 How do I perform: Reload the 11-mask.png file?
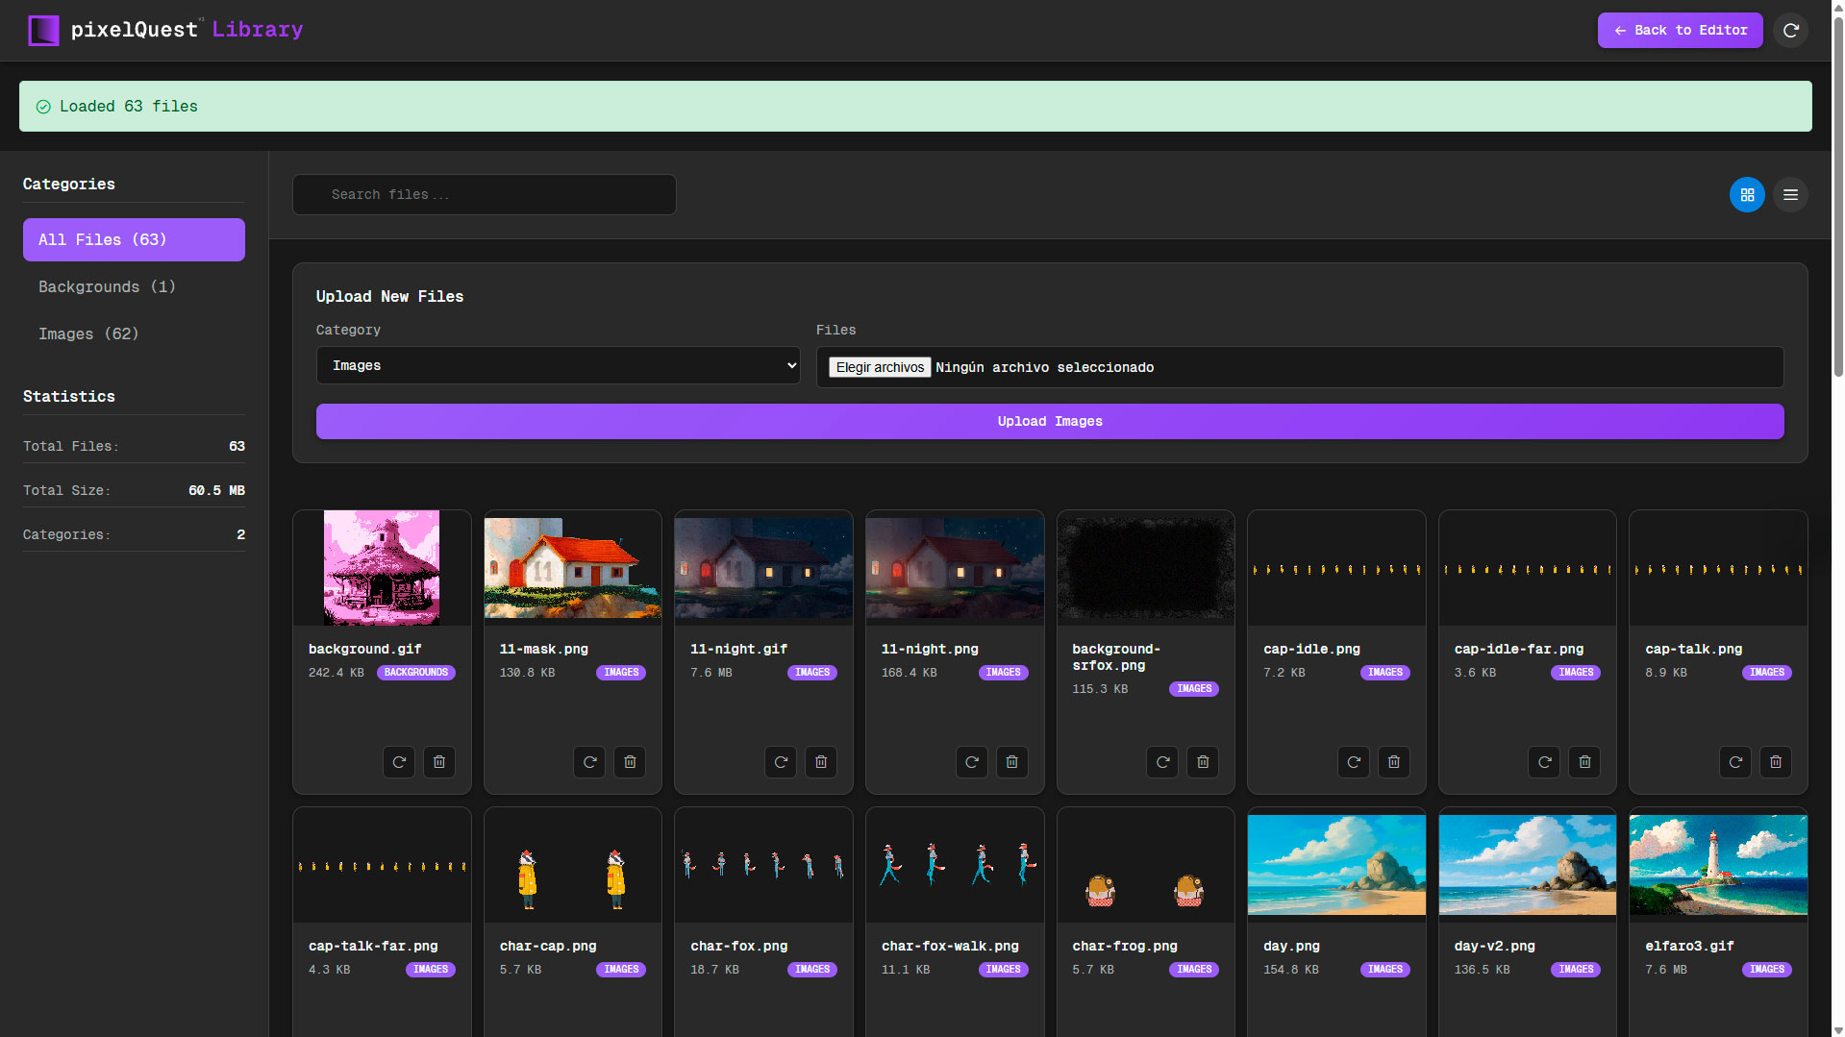coord(589,762)
